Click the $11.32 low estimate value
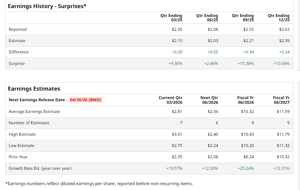 point(283,146)
